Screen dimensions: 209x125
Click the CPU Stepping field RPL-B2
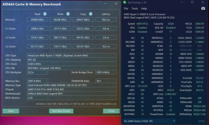coord(72,60)
